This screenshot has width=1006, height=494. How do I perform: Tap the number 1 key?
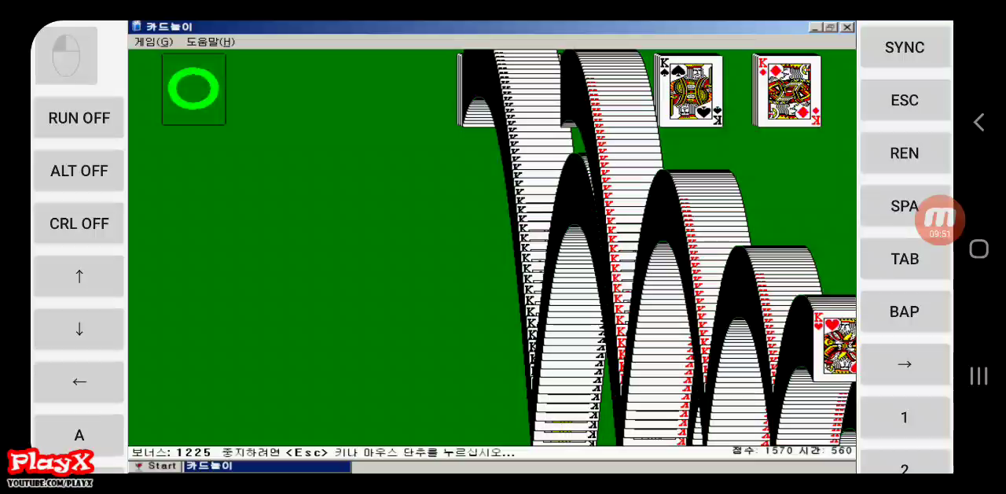[x=905, y=417]
